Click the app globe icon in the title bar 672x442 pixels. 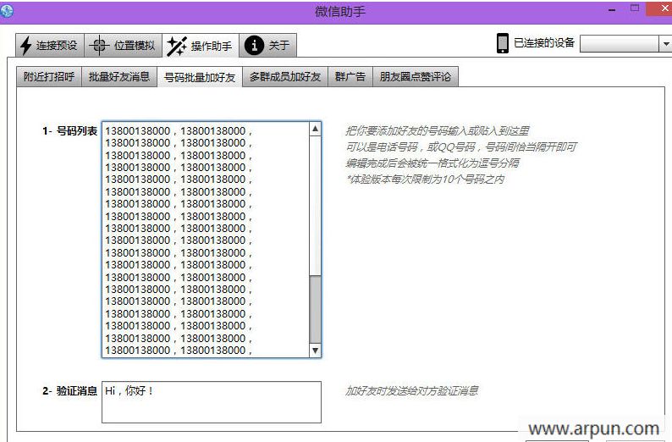click(x=7, y=11)
